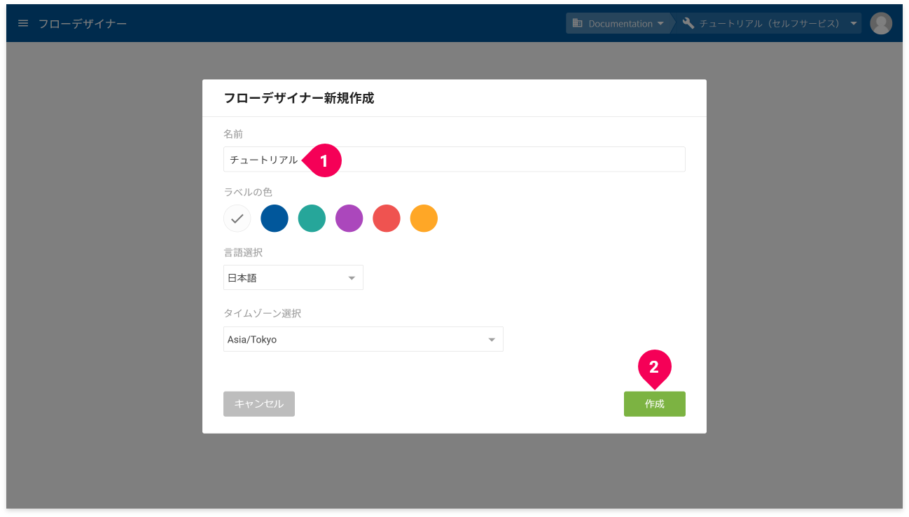Screen dimensions: 909x517
Task: Select the dark blue label color
Action: click(x=275, y=219)
